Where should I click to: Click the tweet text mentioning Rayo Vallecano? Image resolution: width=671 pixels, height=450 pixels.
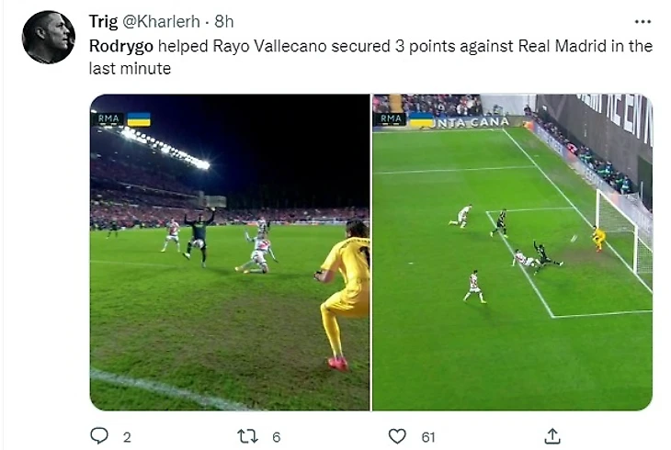coord(370,57)
